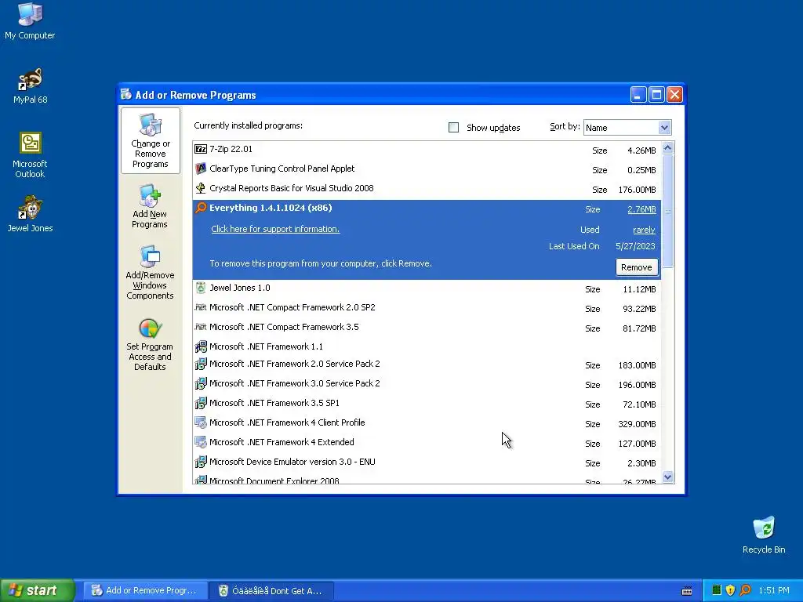The height and width of the screenshot is (602, 803).
Task: Click the 329.00MB size value
Action: tap(637, 424)
